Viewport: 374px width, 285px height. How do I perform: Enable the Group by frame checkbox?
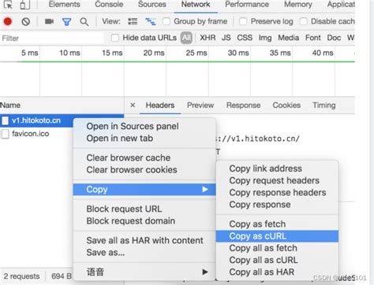point(166,21)
